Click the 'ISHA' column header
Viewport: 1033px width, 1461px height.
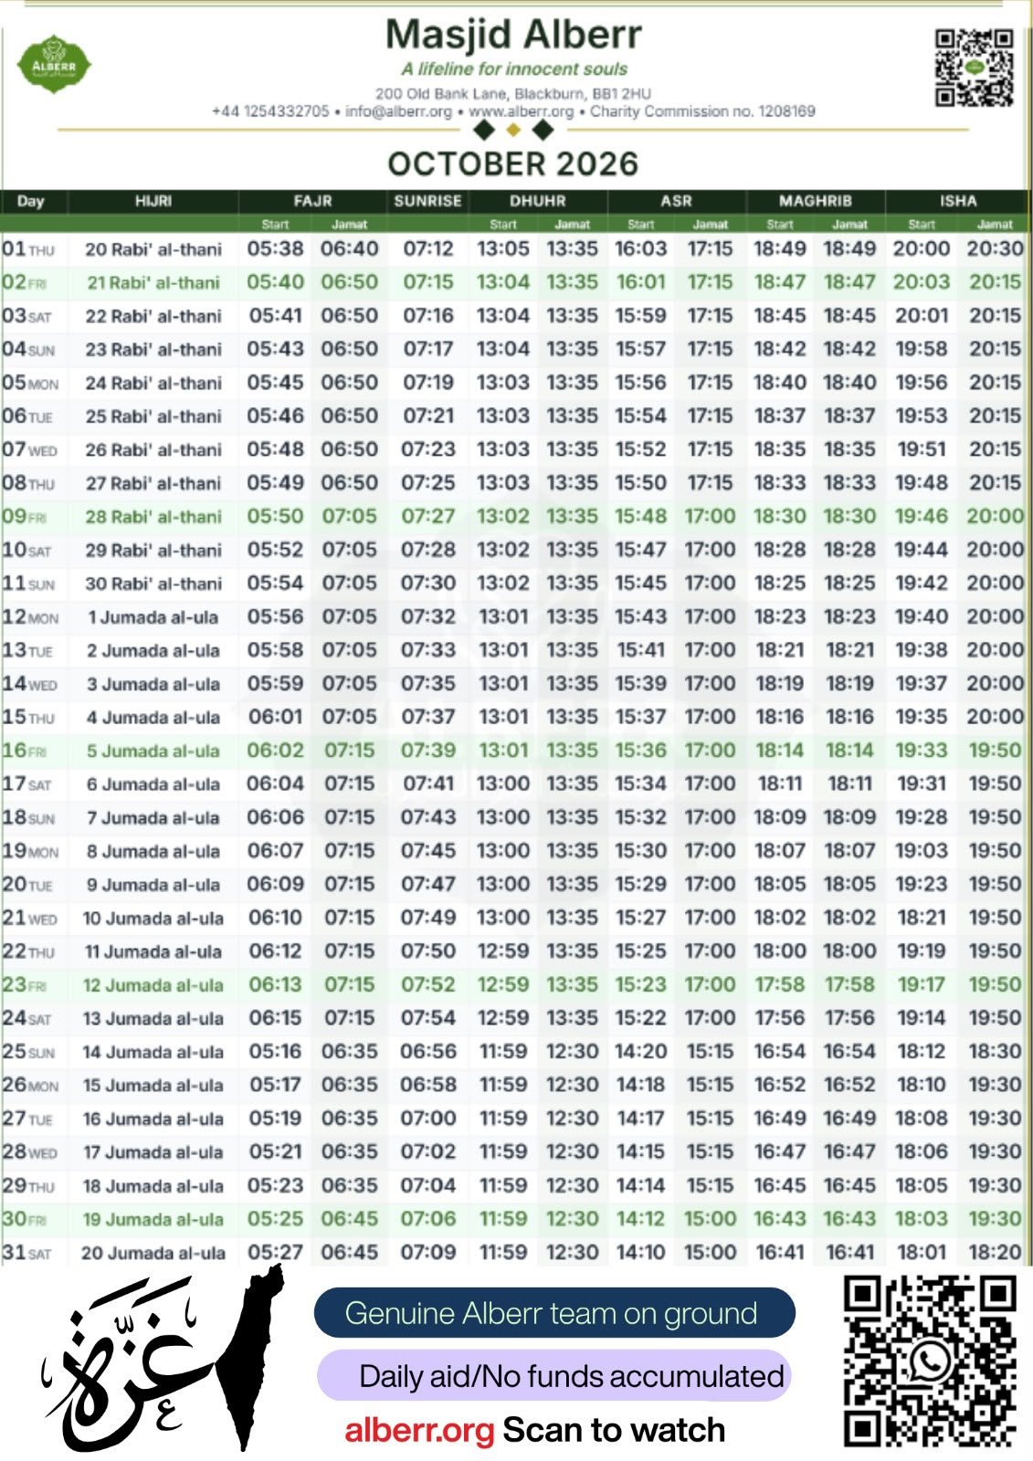[958, 201]
